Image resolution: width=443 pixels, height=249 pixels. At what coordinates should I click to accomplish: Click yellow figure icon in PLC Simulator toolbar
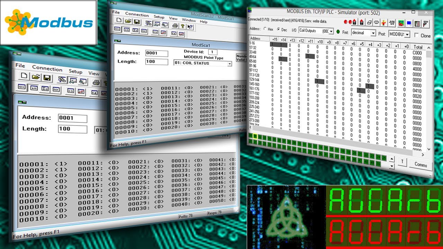tap(384, 23)
